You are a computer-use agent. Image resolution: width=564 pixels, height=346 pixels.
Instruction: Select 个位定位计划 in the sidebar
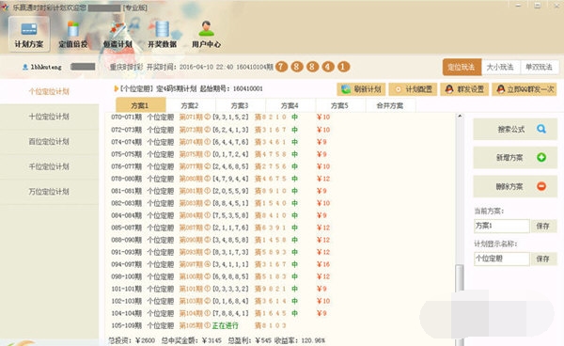coord(49,91)
